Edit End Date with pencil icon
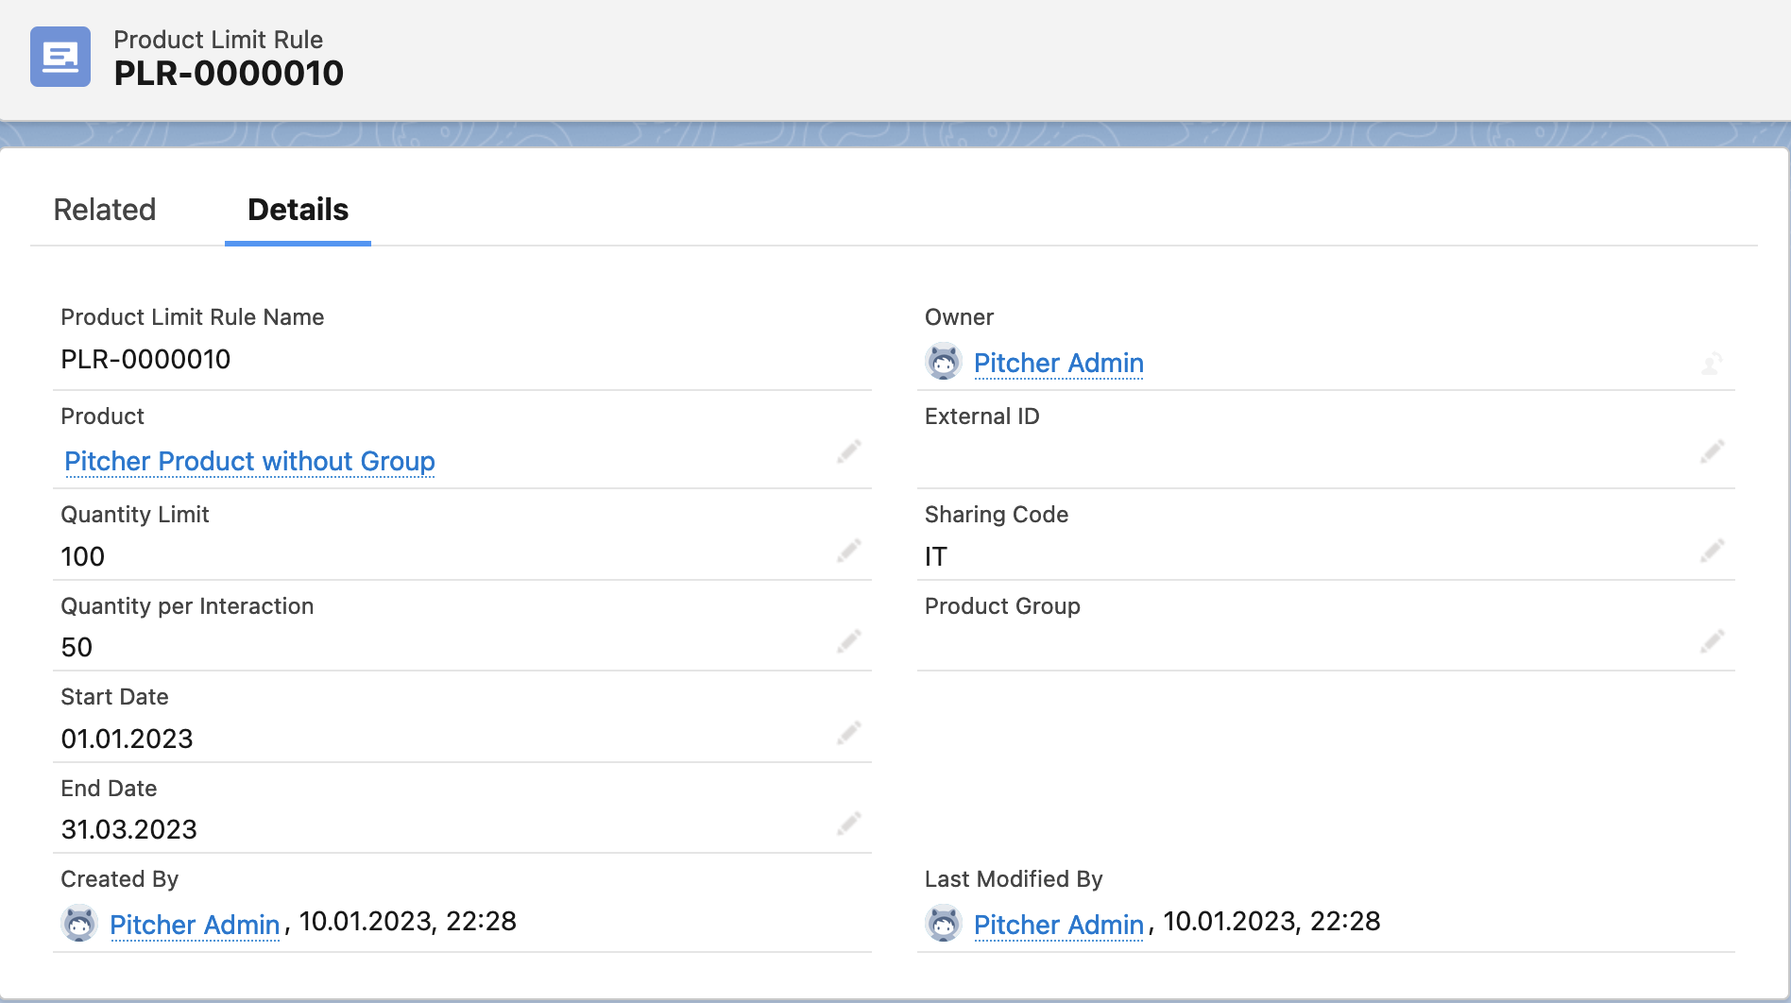The width and height of the screenshot is (1791, 1003). (x=848, y=824)
